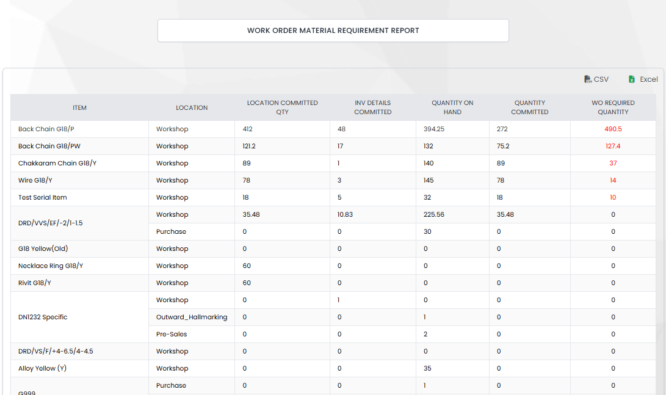Click Inv Details Committed column header
Screen dimensions: 666x395
[372, 107]
